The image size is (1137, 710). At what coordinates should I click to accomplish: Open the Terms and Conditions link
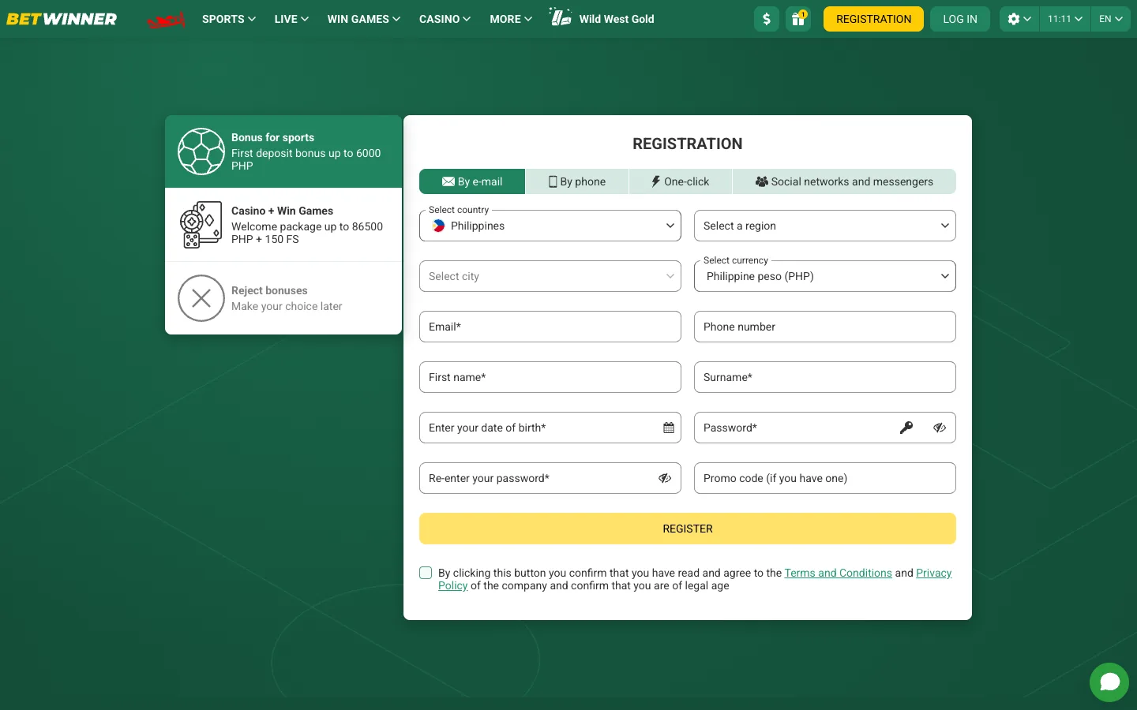(x=838, y=573)
